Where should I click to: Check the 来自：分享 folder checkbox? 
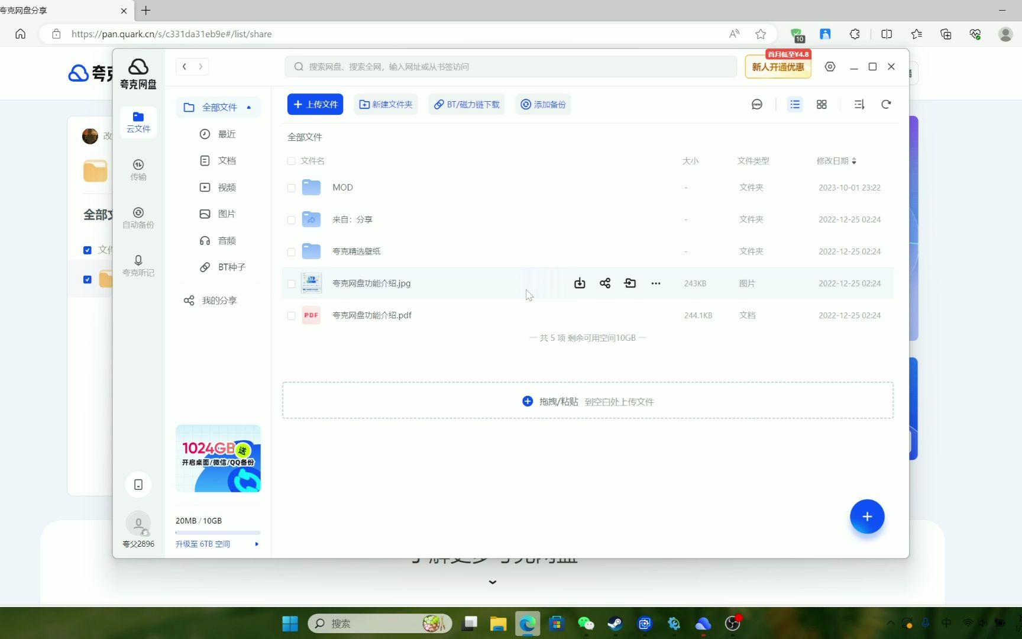pyautogui.click(x=291, y=220)
